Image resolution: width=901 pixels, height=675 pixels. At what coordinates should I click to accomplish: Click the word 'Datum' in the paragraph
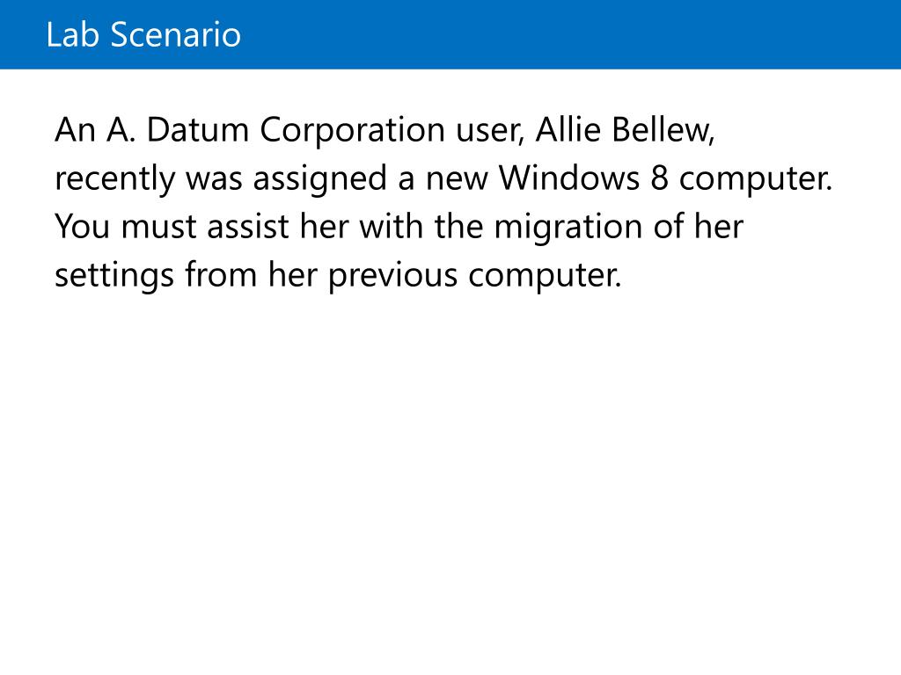tap(197, 129)
